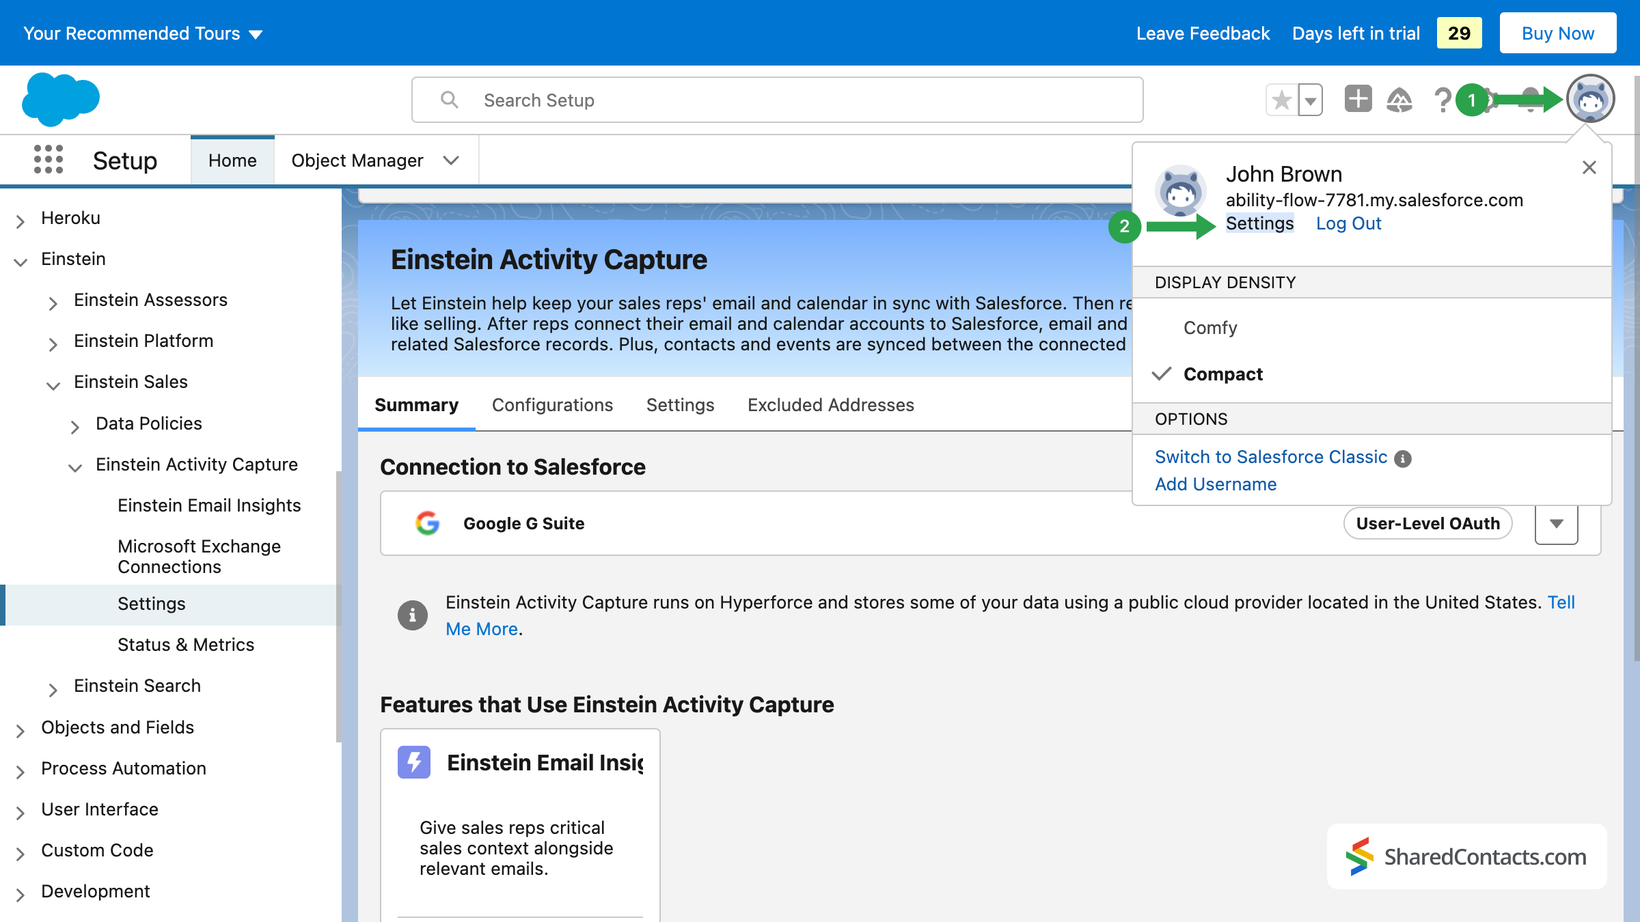
Task: Click the Search Setup field
Action: tap(777, 100)
